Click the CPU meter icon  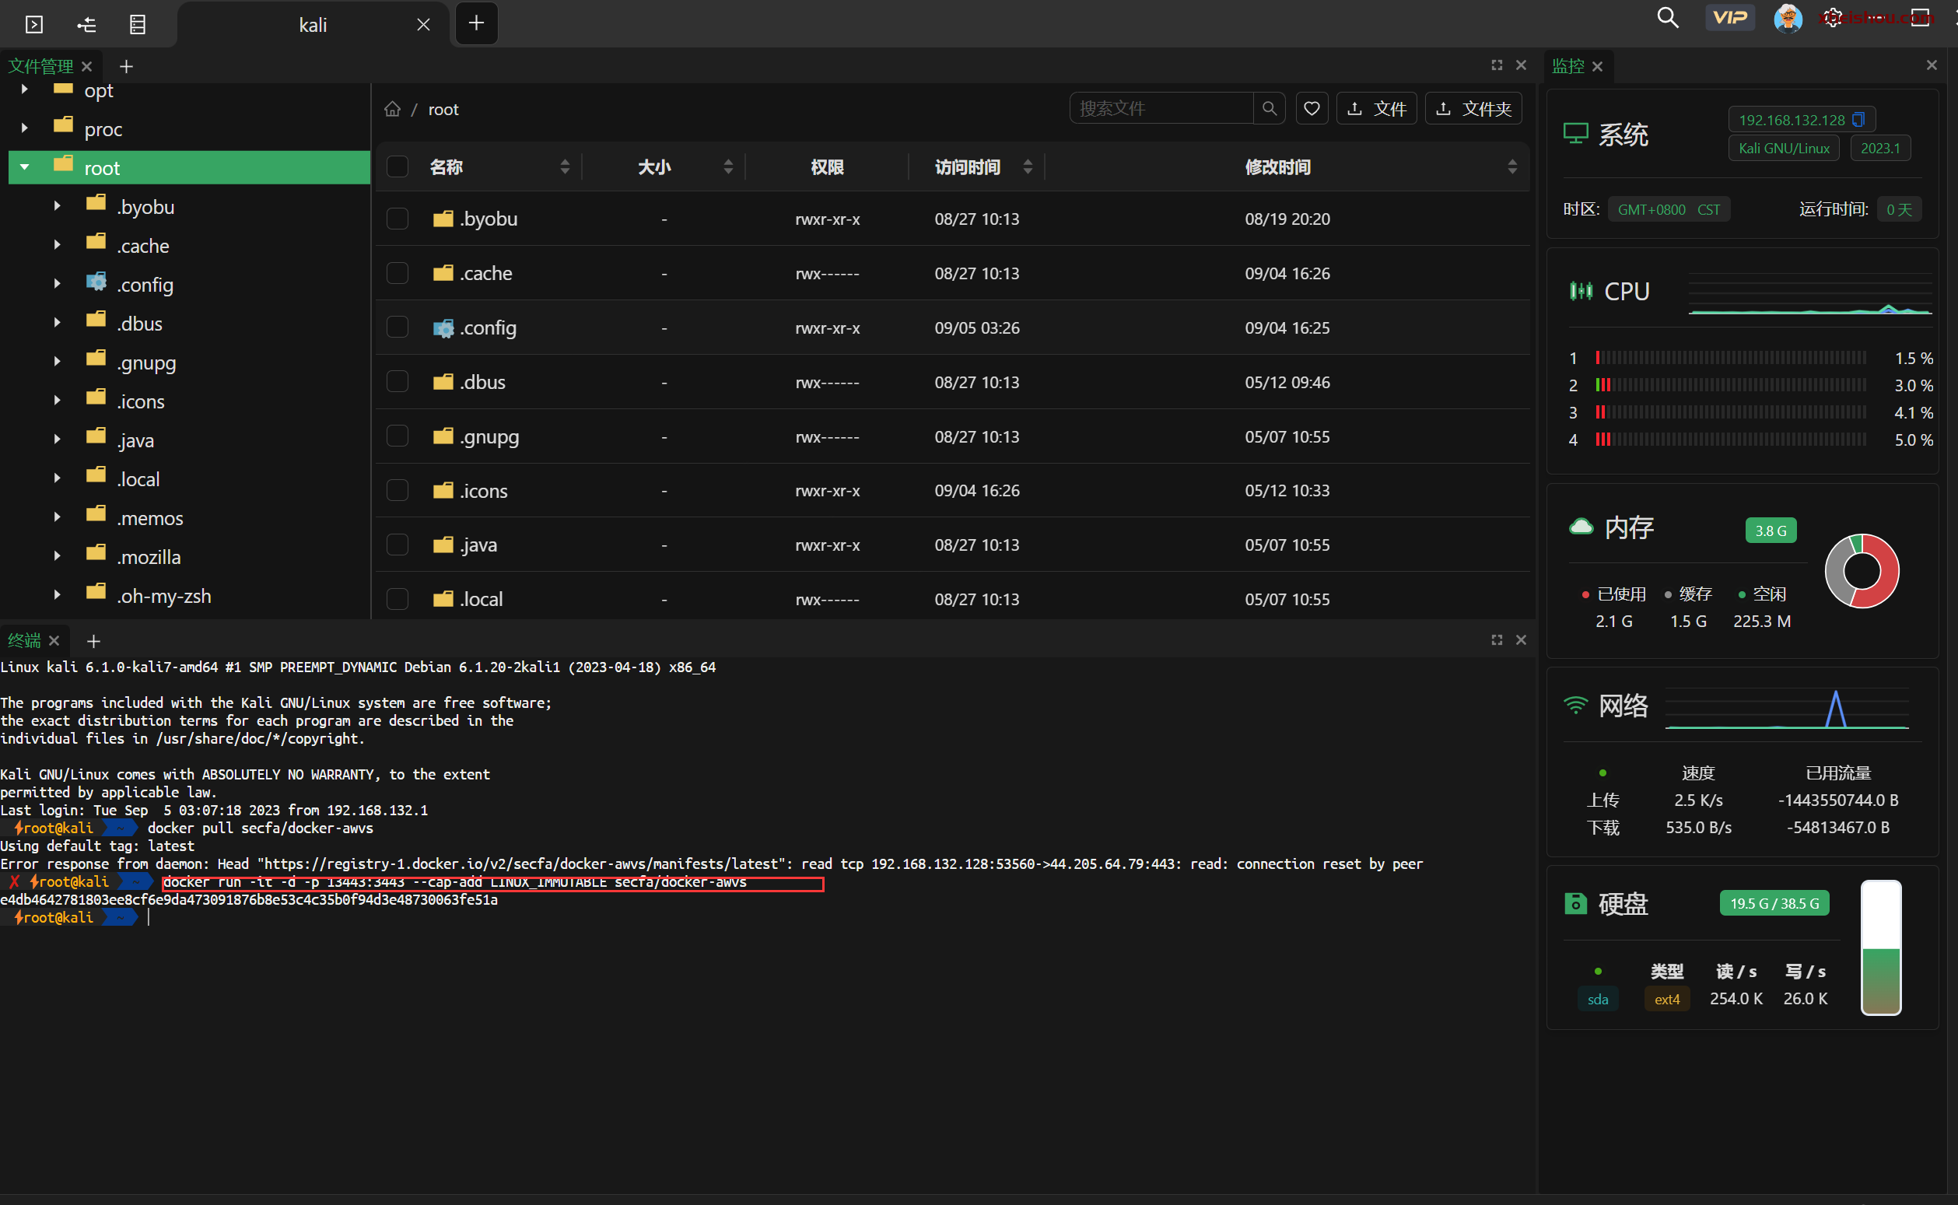(1581, 291)
